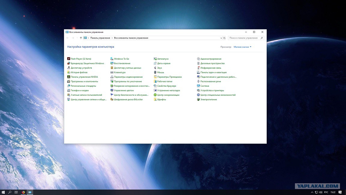Viewport: 346px width, 195px height.
Task: Click the Панель управления breadcrumb
Action: pos(100,38)
